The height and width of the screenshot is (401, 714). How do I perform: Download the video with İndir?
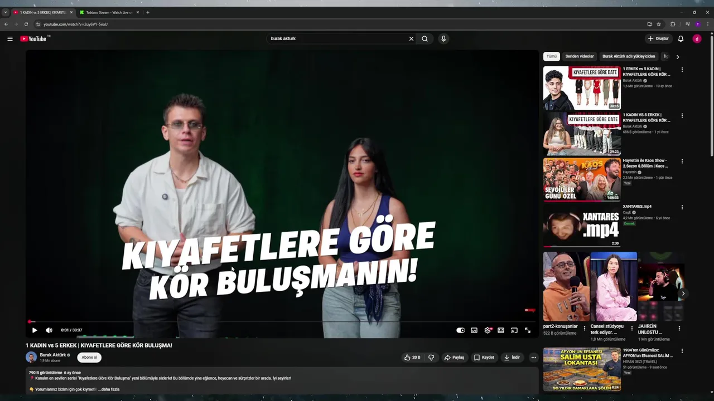click(x=512, y=358)
